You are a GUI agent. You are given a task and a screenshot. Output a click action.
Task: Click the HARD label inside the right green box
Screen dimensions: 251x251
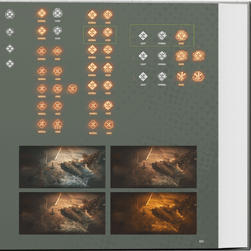(x=182, y=43)
